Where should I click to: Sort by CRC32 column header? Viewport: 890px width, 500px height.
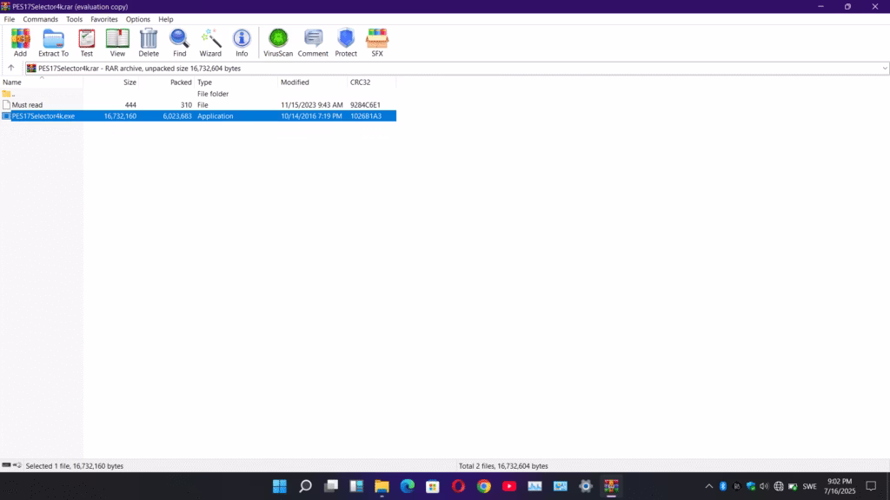[372, 82]
